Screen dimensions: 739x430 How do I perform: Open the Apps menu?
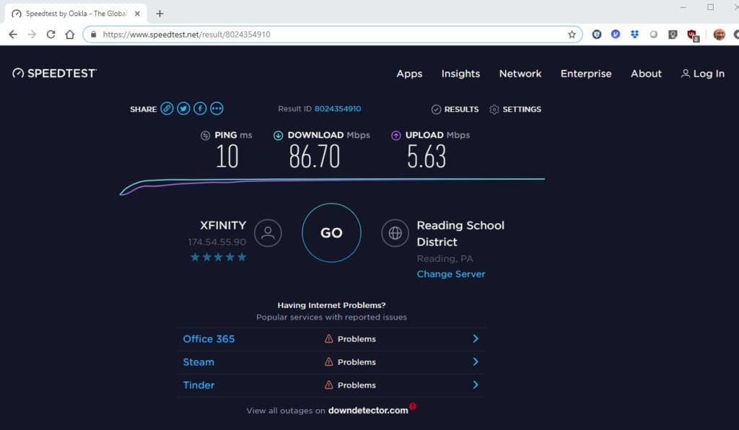pyautogui.click(x=409, y=74)
